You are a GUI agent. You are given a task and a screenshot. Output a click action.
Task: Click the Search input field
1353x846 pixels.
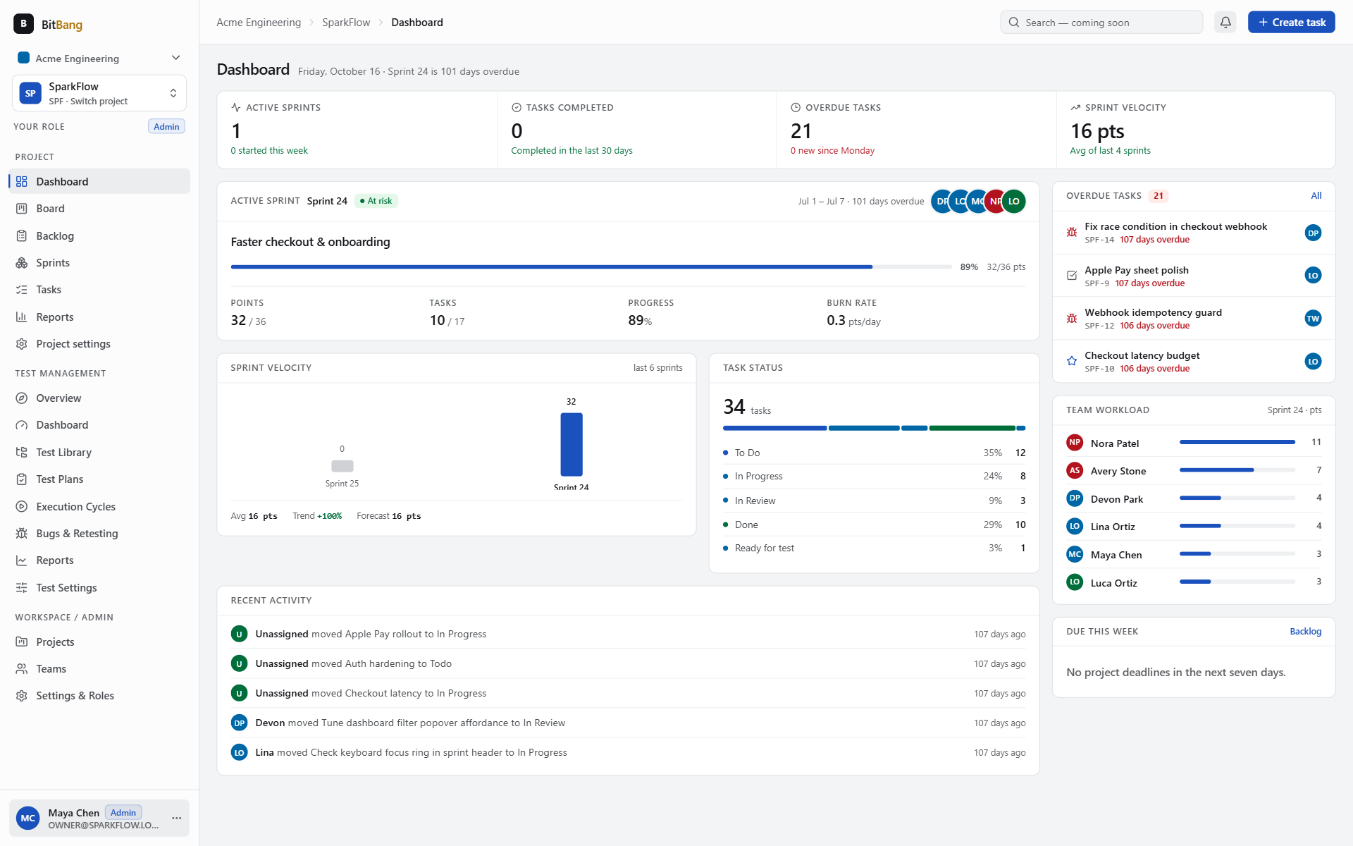(1101, 23)
